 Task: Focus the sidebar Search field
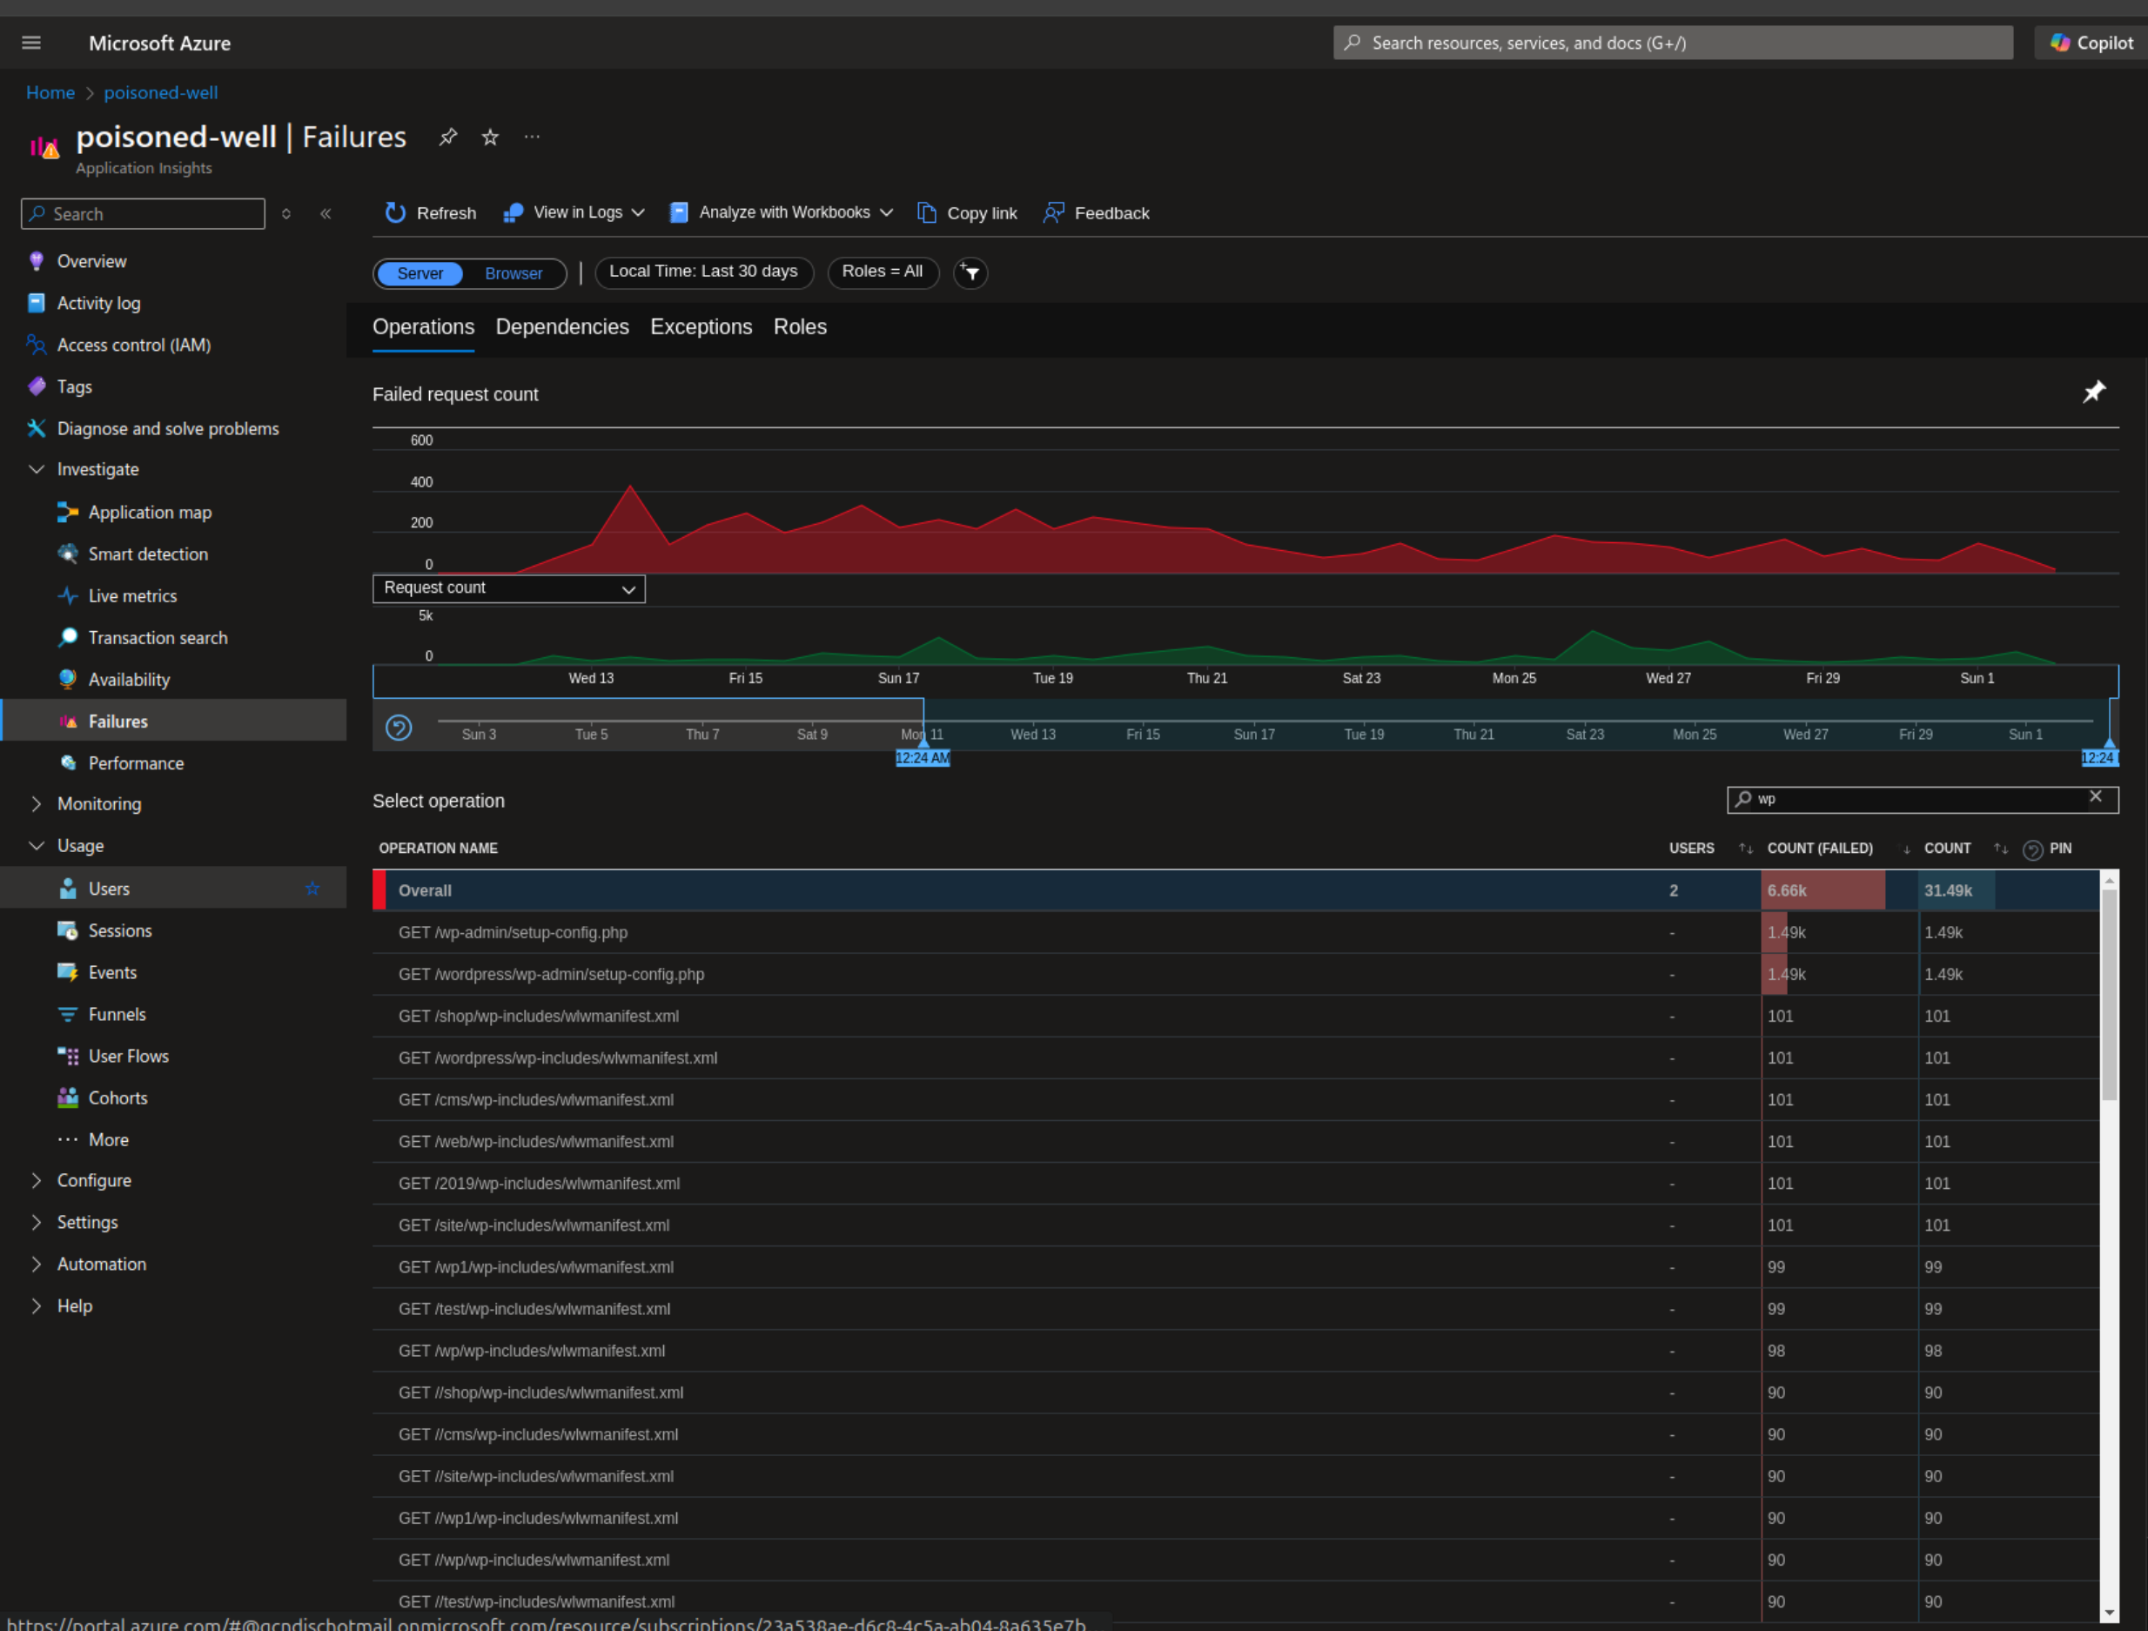tap(143, 213)
